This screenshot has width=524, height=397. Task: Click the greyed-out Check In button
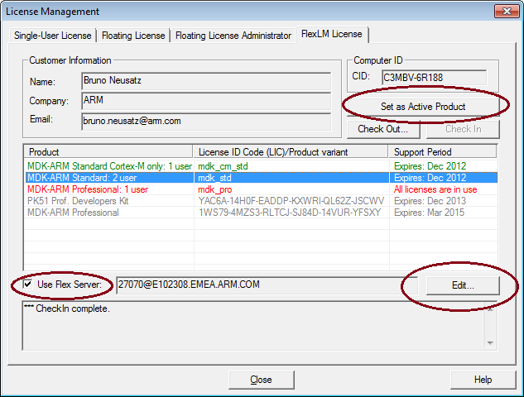click(463, 129)
